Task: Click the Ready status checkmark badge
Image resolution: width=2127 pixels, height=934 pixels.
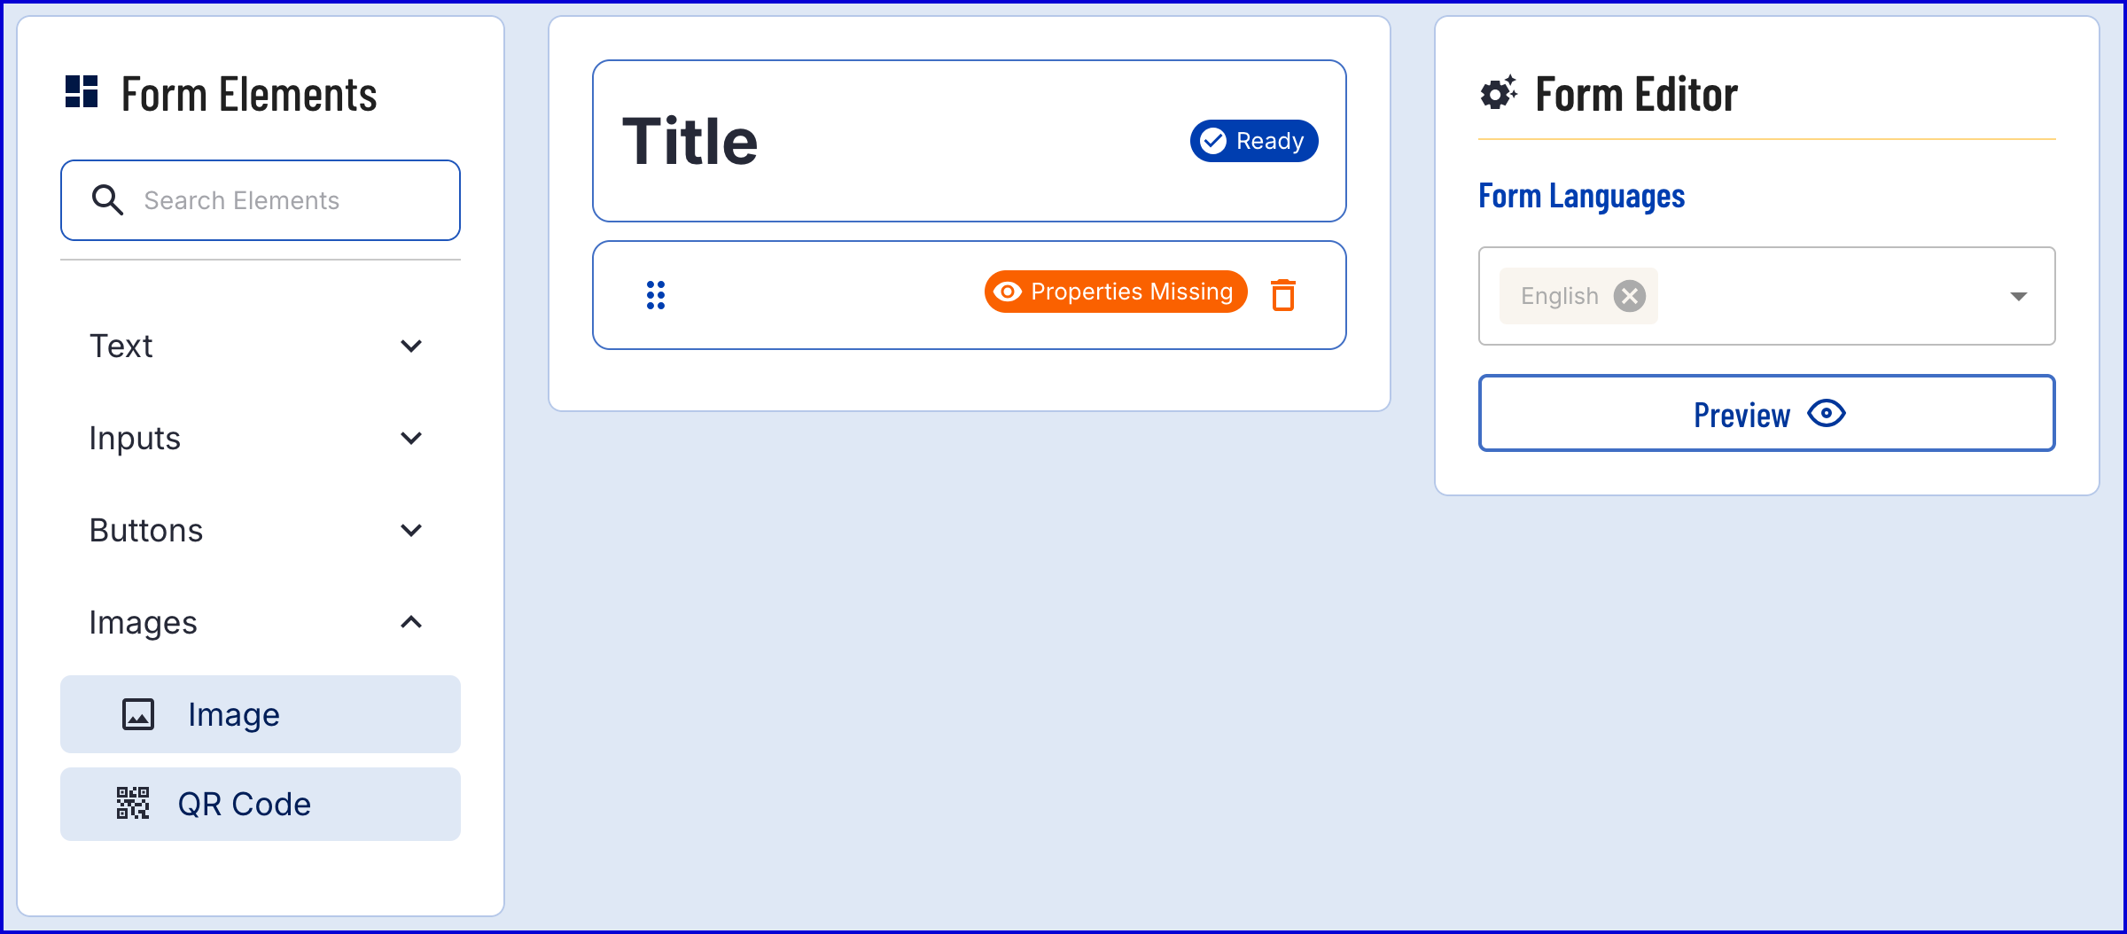Action: (x=1253, y=141)
